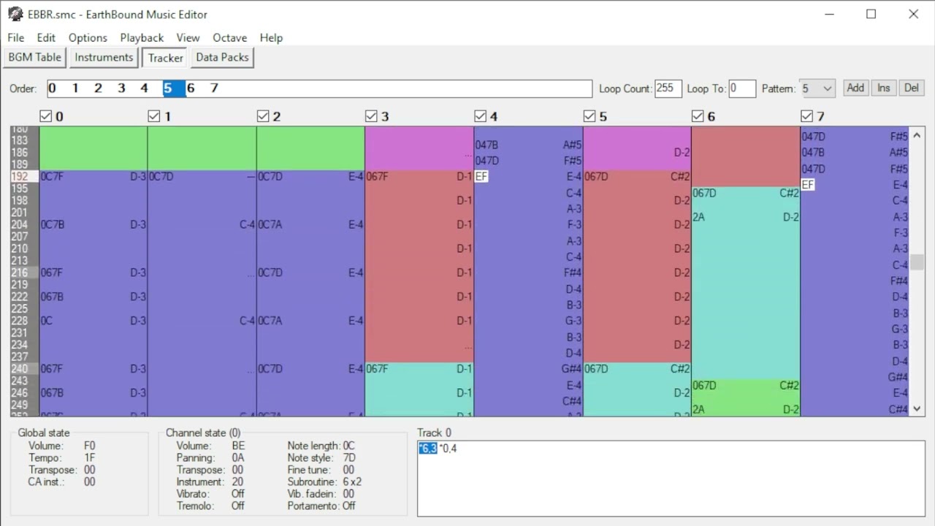The height and width of the screenshot is (526, 935).
Task: Click the tracker vertical scrollbar thumb
Action: 917,262
